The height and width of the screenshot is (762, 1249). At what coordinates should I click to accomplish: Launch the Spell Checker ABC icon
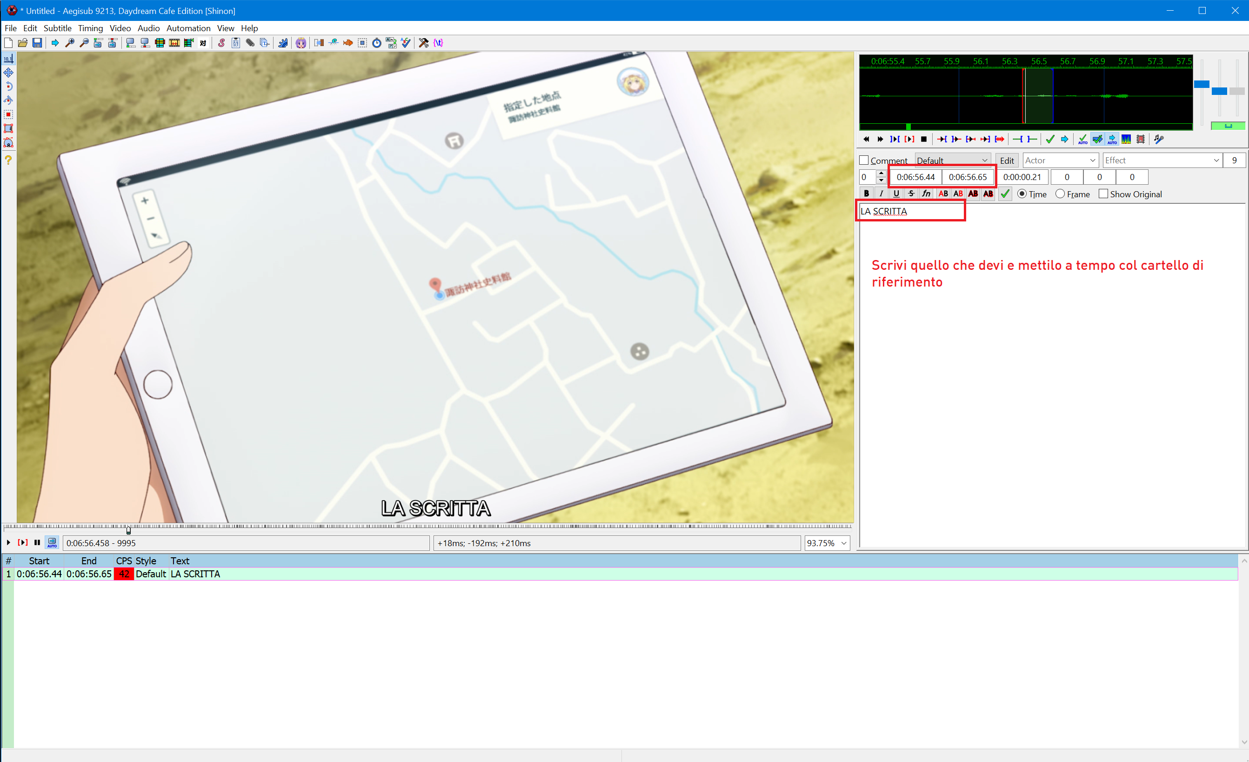(x=406, y=43)
